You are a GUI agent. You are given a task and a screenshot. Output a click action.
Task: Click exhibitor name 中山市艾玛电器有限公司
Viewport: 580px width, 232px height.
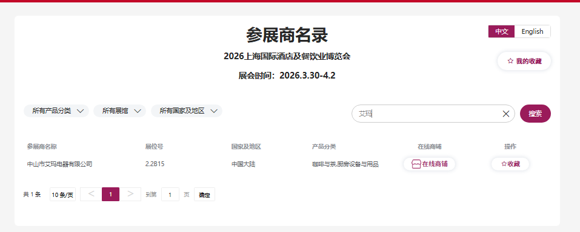tap(59, 164)
